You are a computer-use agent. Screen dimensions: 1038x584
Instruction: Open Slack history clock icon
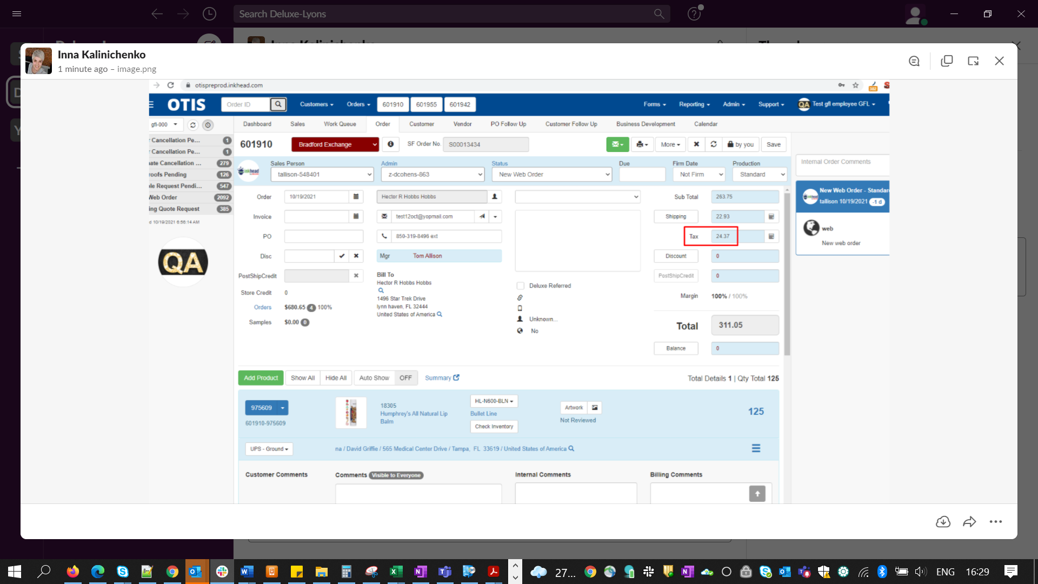pos(209,14)
